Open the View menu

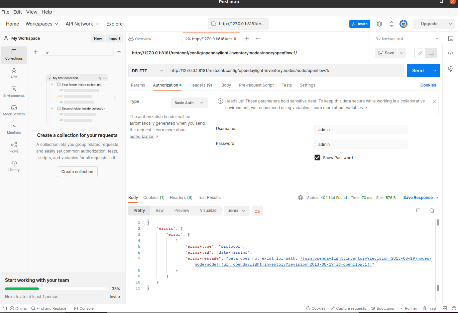click(32, 12)
